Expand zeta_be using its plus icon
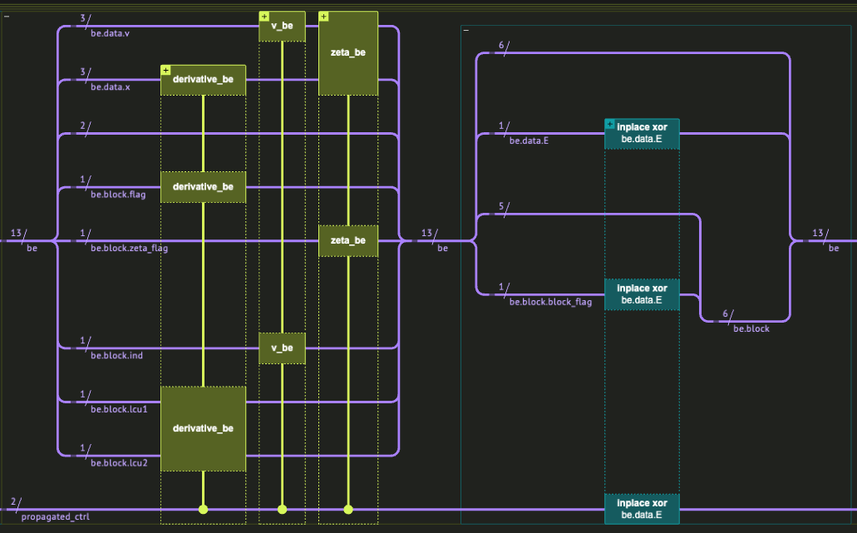Viewport: 857px width, 533px height. 324,17
